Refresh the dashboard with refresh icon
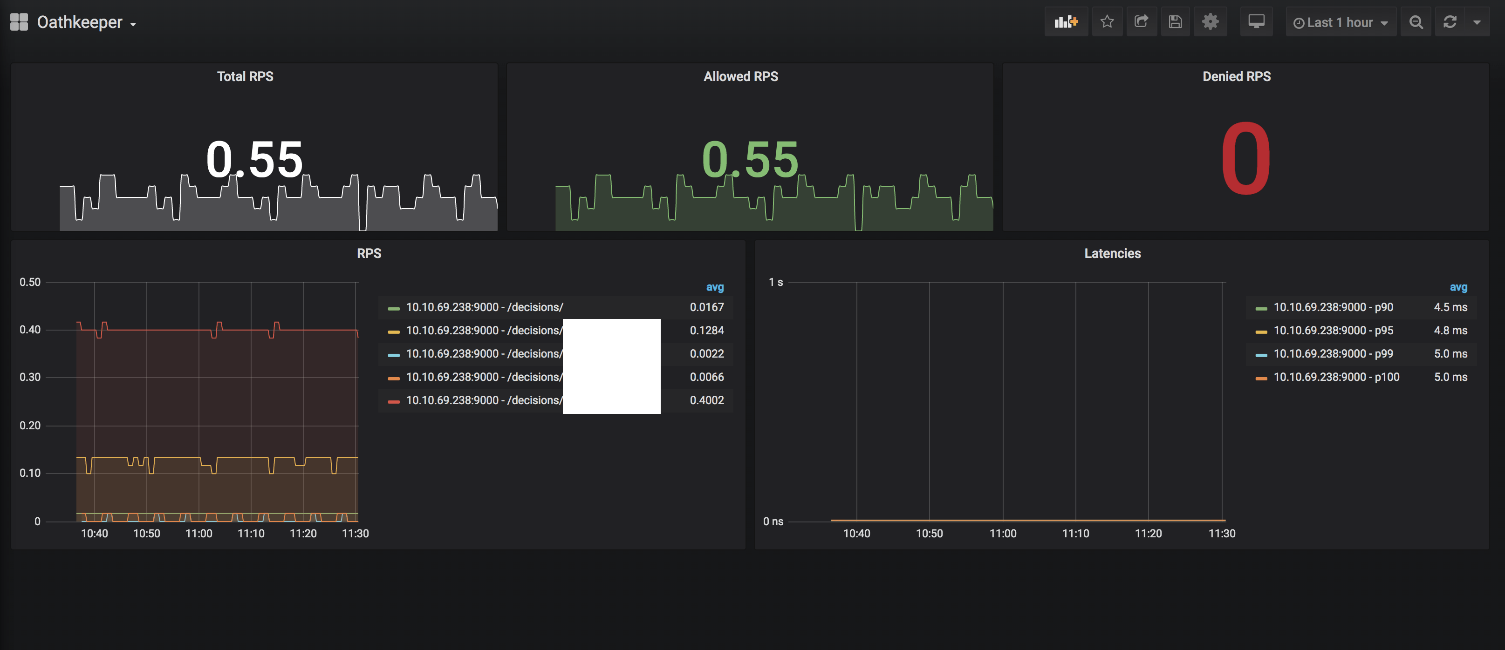 (1450, 21)
